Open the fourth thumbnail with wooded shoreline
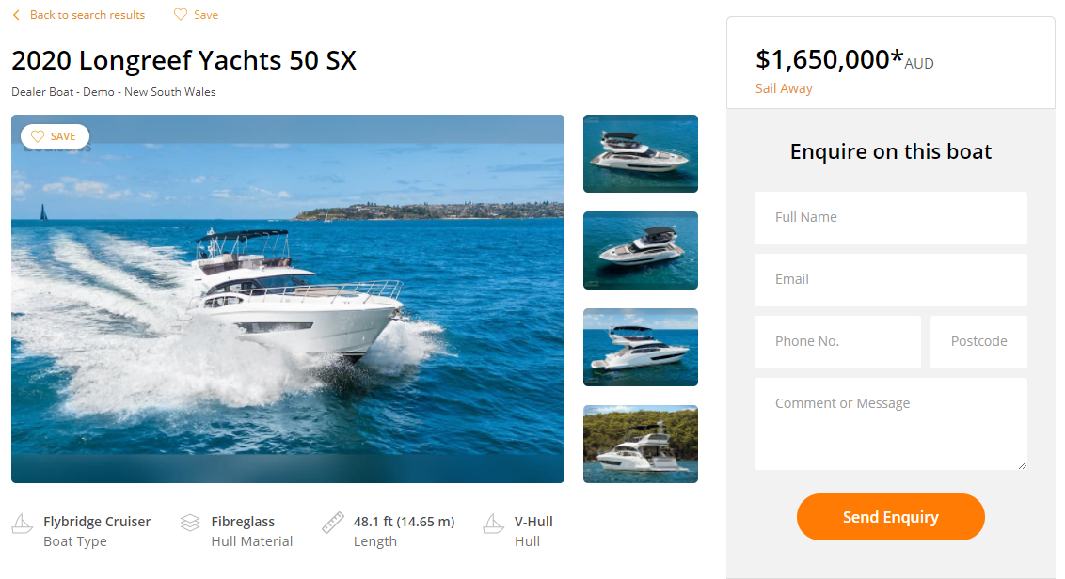Image resolution: width=1065 pixels, height=579 pixels. [x=641, y=444]
